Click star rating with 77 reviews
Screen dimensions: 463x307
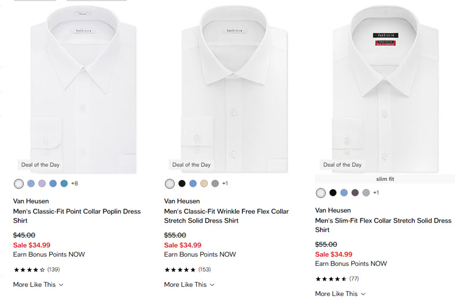click(337, 279)
